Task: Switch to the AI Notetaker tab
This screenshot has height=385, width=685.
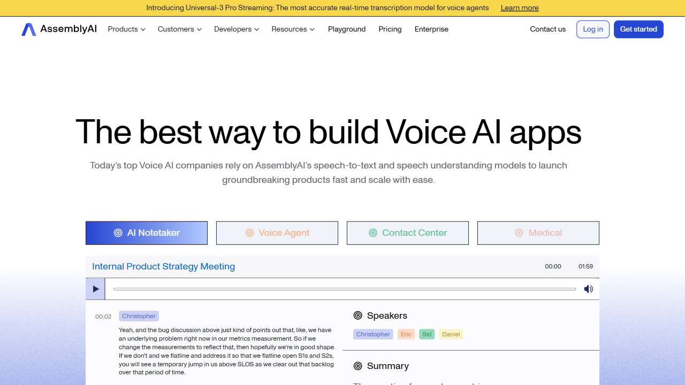Action: click(147, 233)
